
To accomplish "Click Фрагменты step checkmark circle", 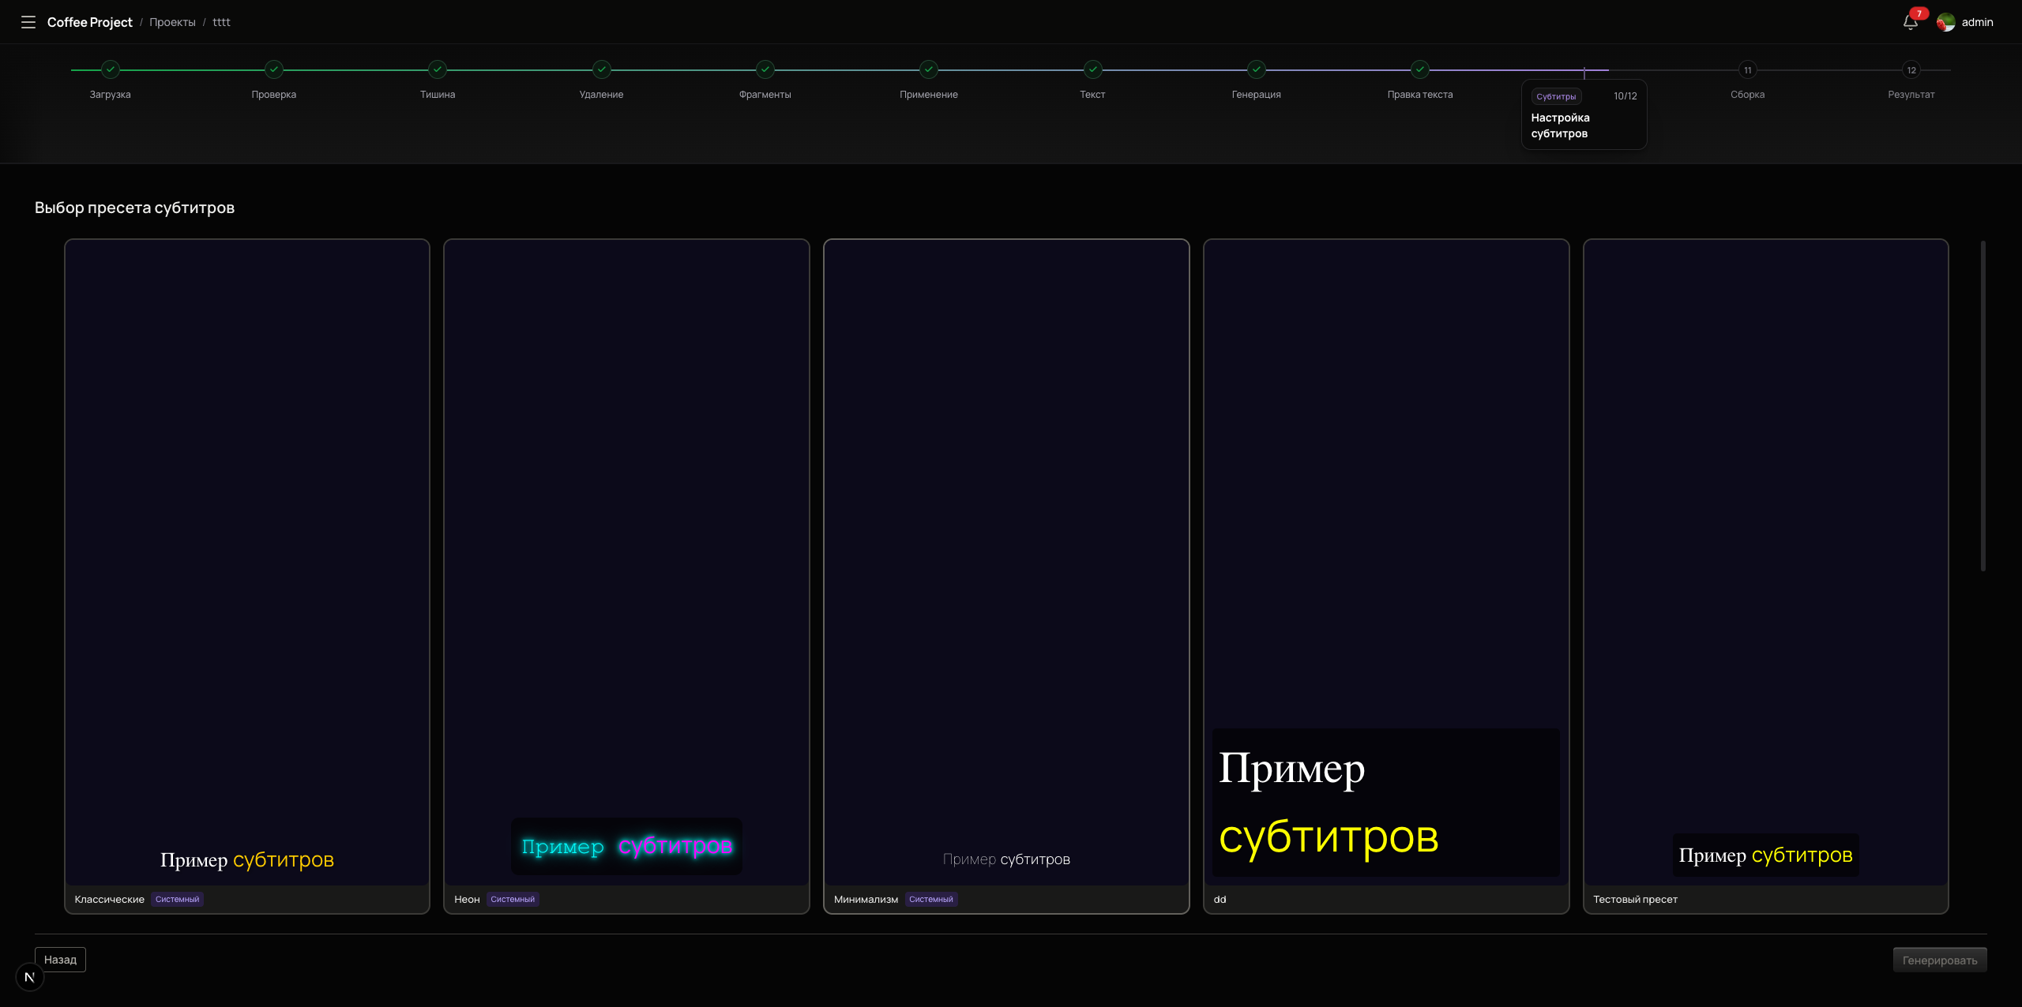I will point(765,69).
